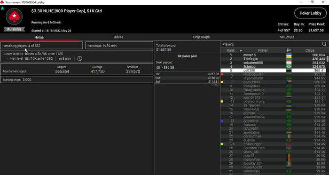Screen dimensions: 329x175
Task: Open the Poker Lobby button
Action: point(310,13)
